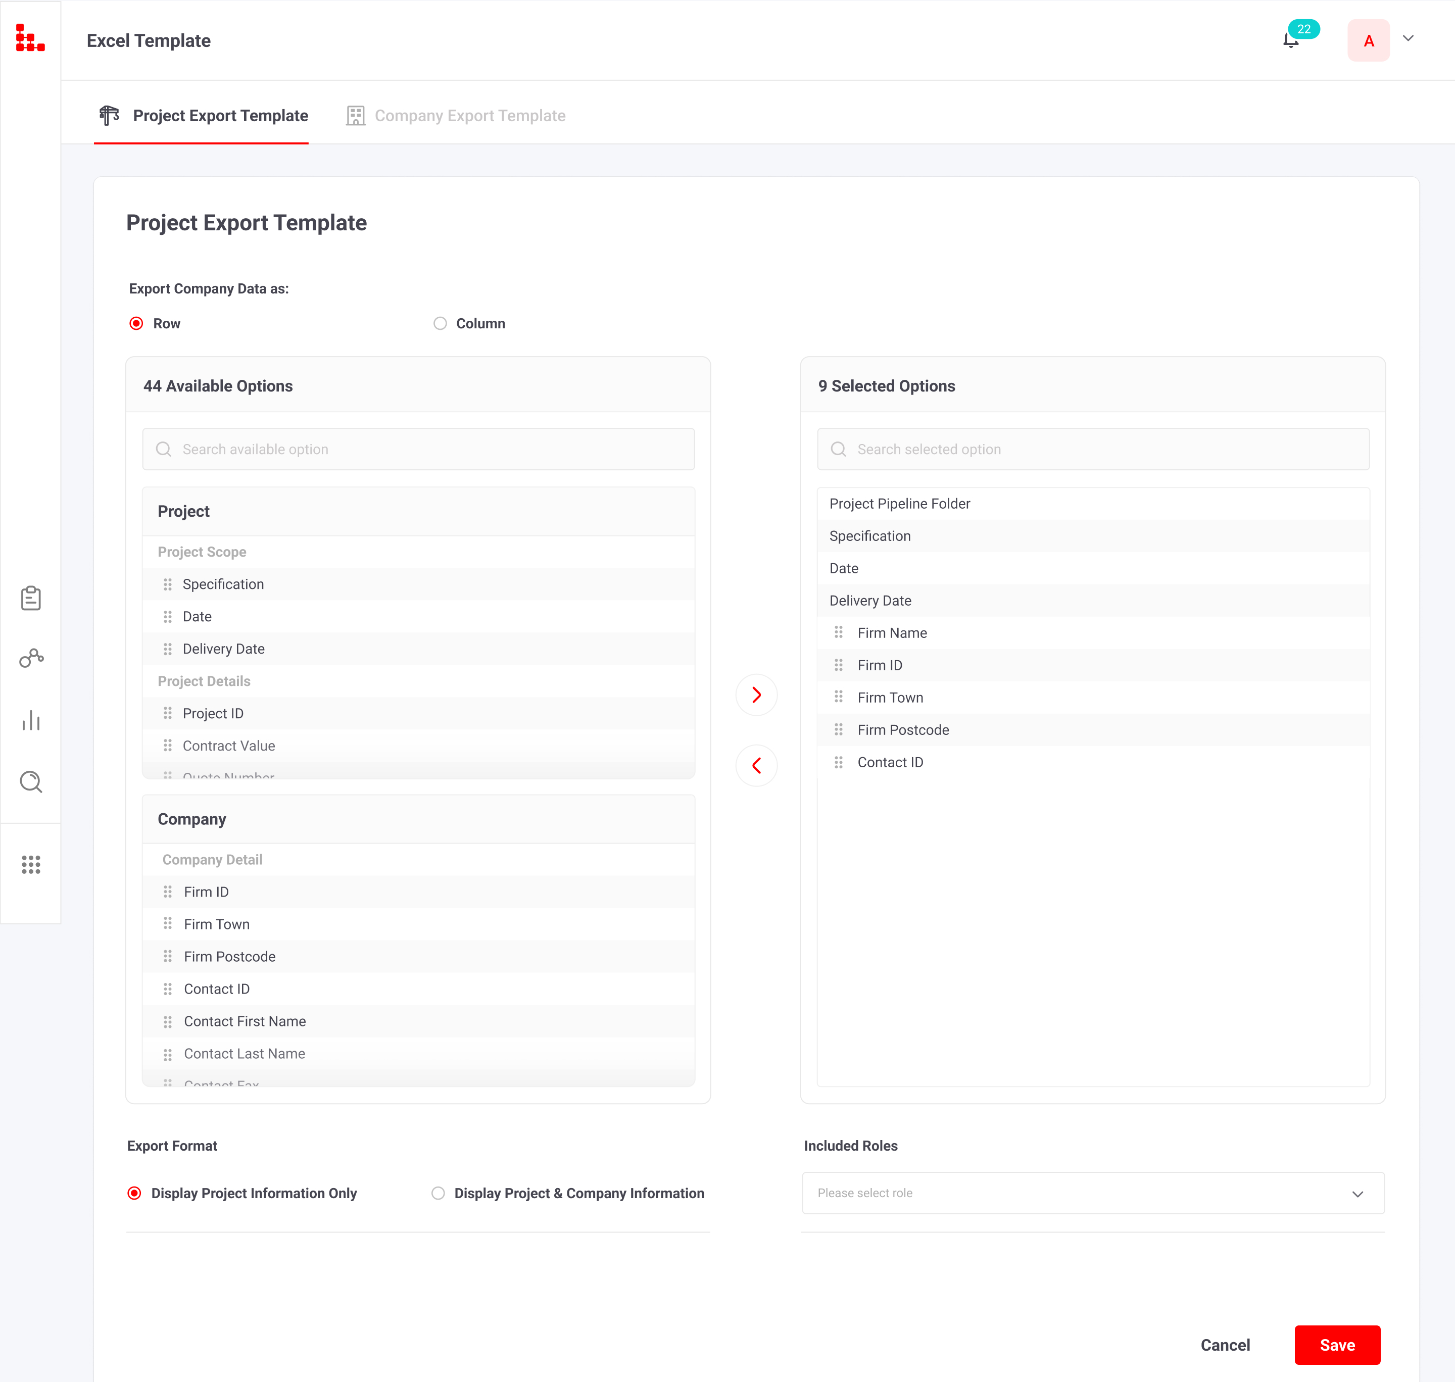The image size is (1455, 1382).
Task: Focus the Search available option field
Action: 418,450
